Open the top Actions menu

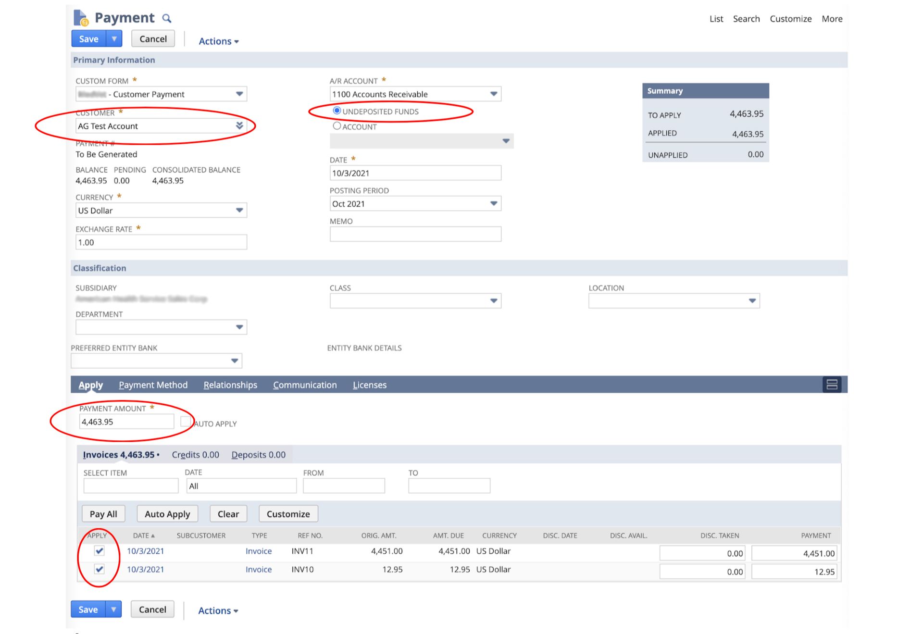[x=219, y=41]
